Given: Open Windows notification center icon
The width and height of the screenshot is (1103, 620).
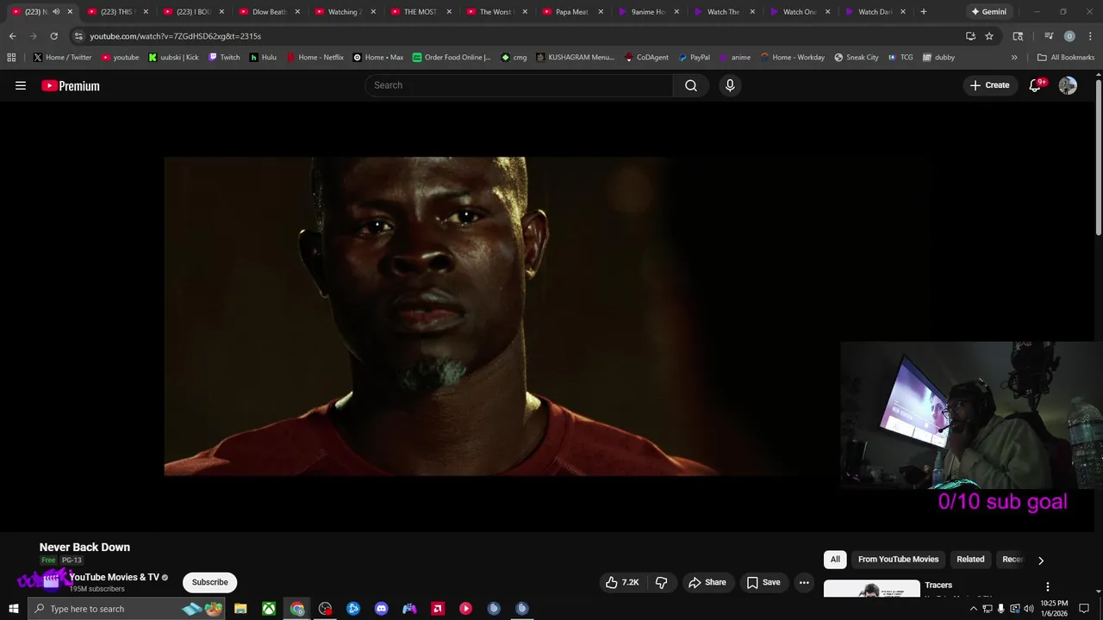Looking at the screenshot, I should (x=1084, y=609).
